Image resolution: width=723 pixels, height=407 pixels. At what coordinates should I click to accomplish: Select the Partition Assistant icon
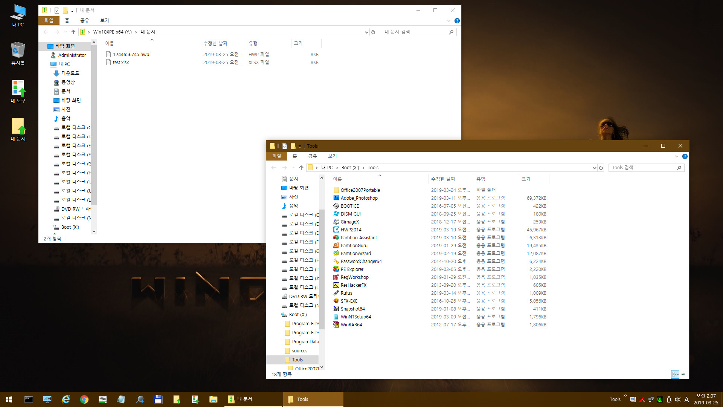336,237
